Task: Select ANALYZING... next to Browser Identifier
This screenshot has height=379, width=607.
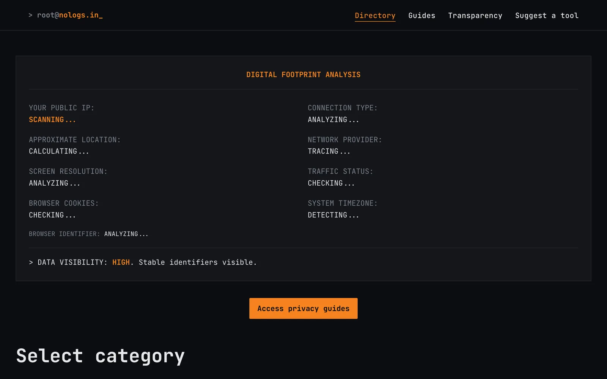Action: (x=126, y=234)
